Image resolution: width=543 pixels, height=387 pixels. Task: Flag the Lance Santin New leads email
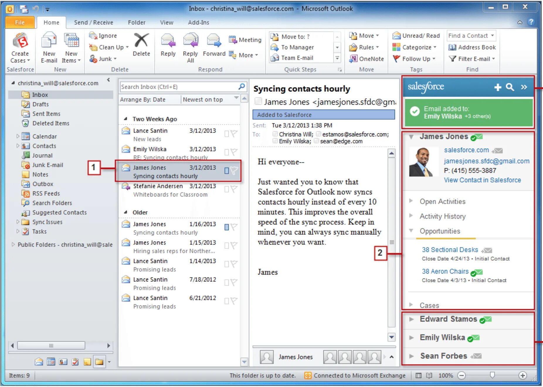[234, 134]
